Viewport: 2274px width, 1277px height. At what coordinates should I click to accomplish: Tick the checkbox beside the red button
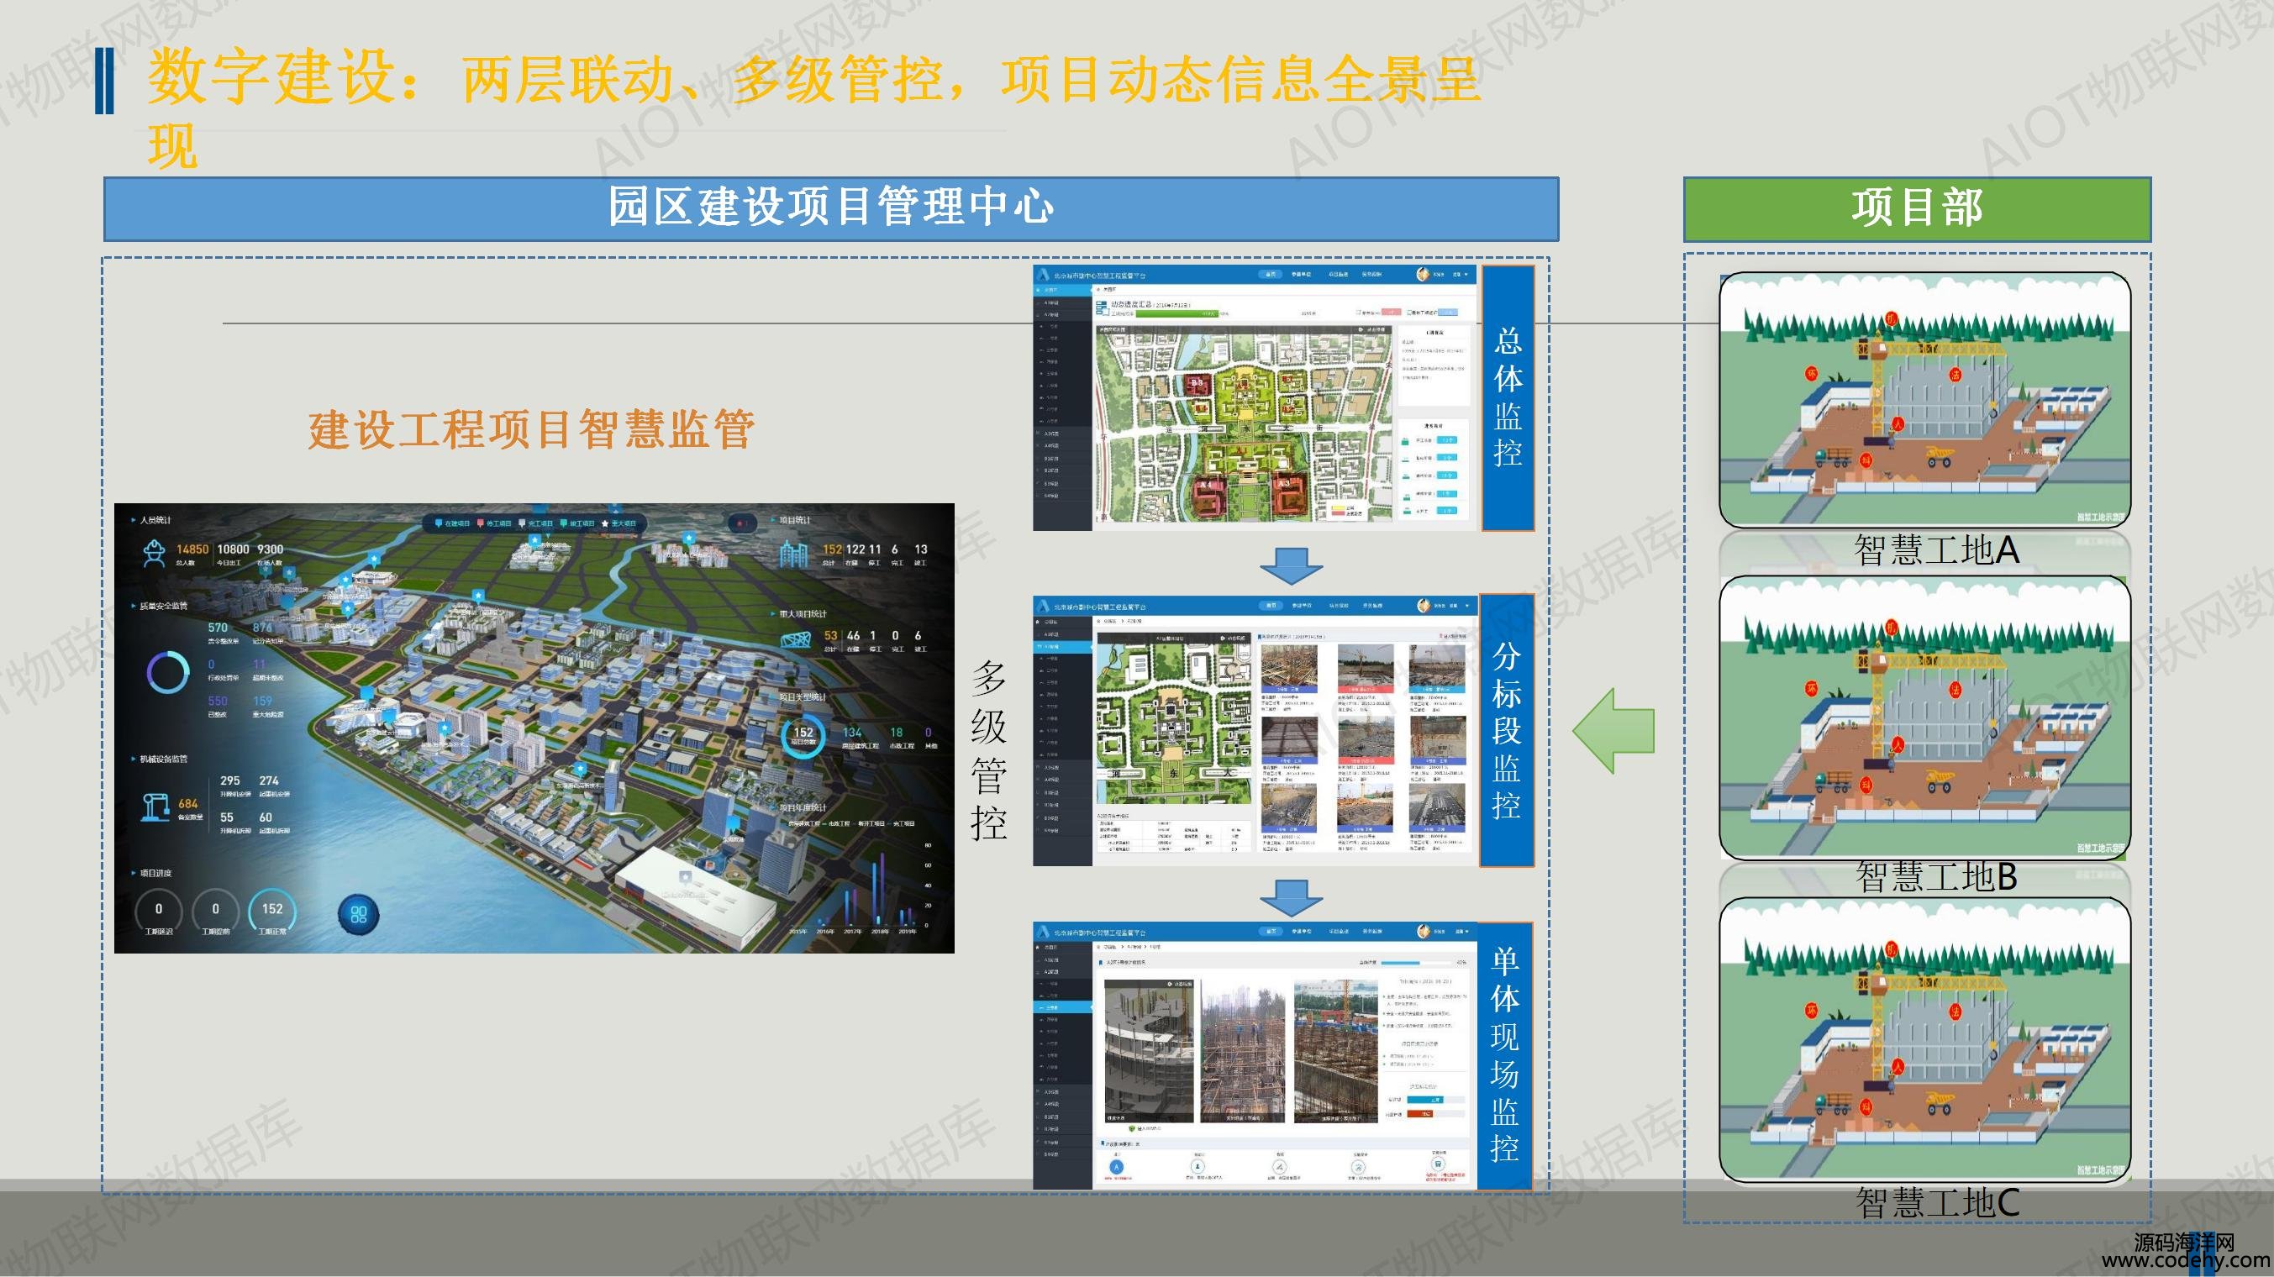click(x=1359, y=313)
